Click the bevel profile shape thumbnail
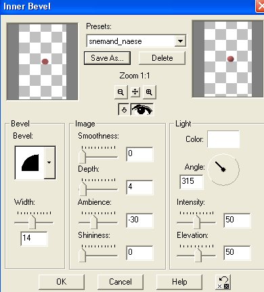264x292 pixels. pos(30,162)
